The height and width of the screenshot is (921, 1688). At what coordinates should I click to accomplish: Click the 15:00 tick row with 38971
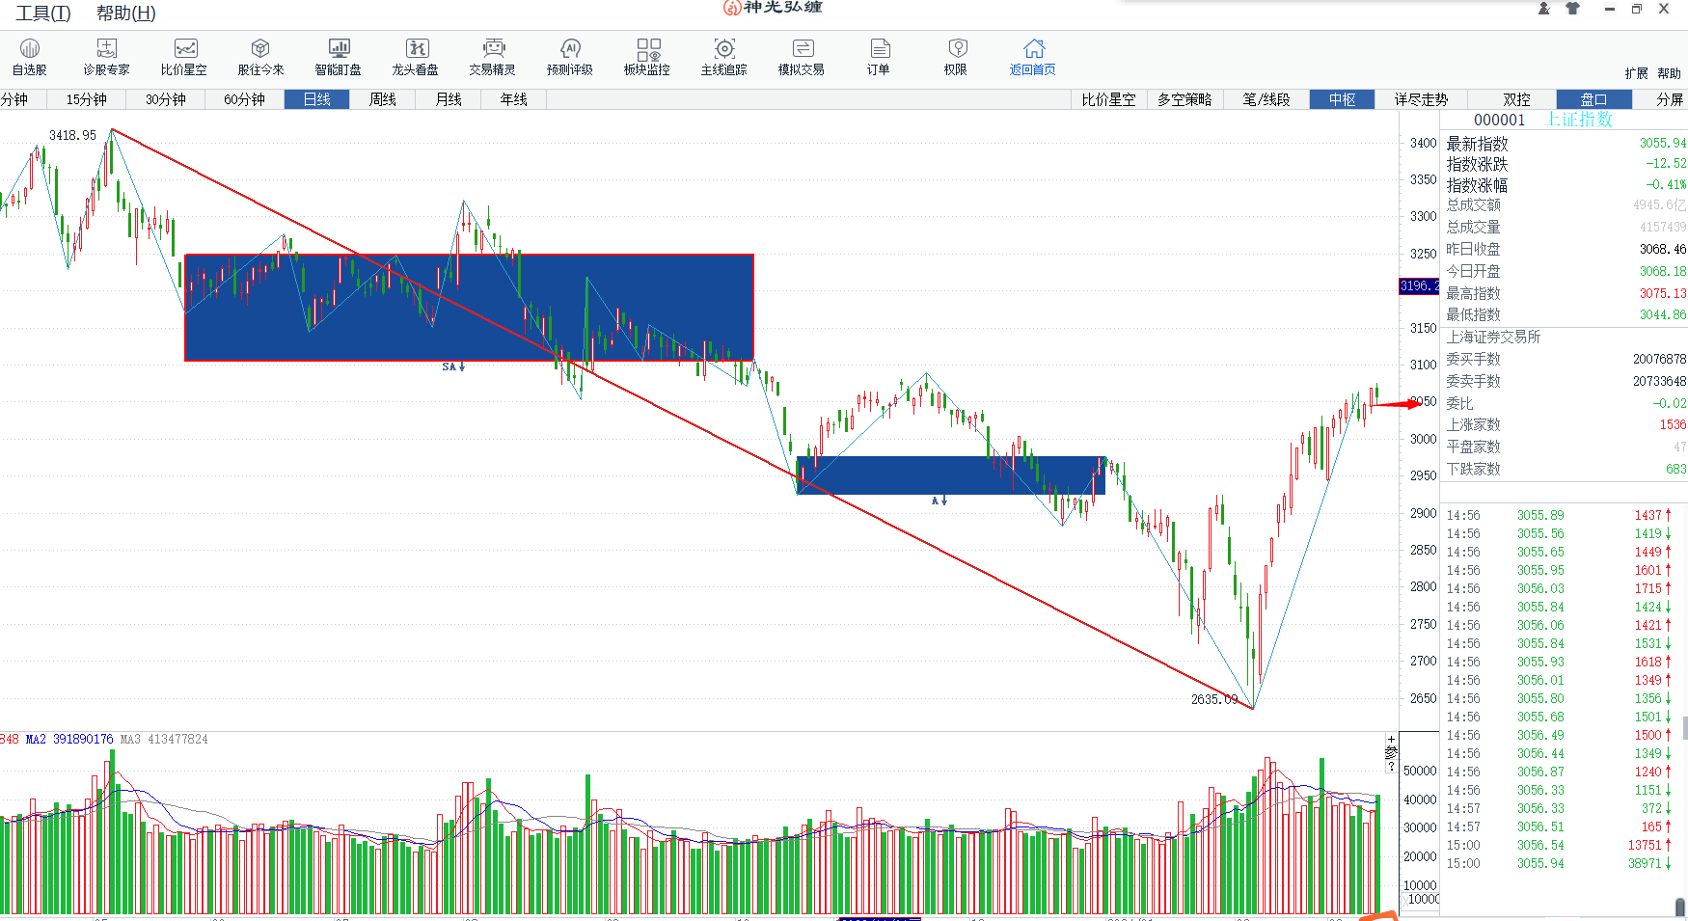(x=1560, y=863)
